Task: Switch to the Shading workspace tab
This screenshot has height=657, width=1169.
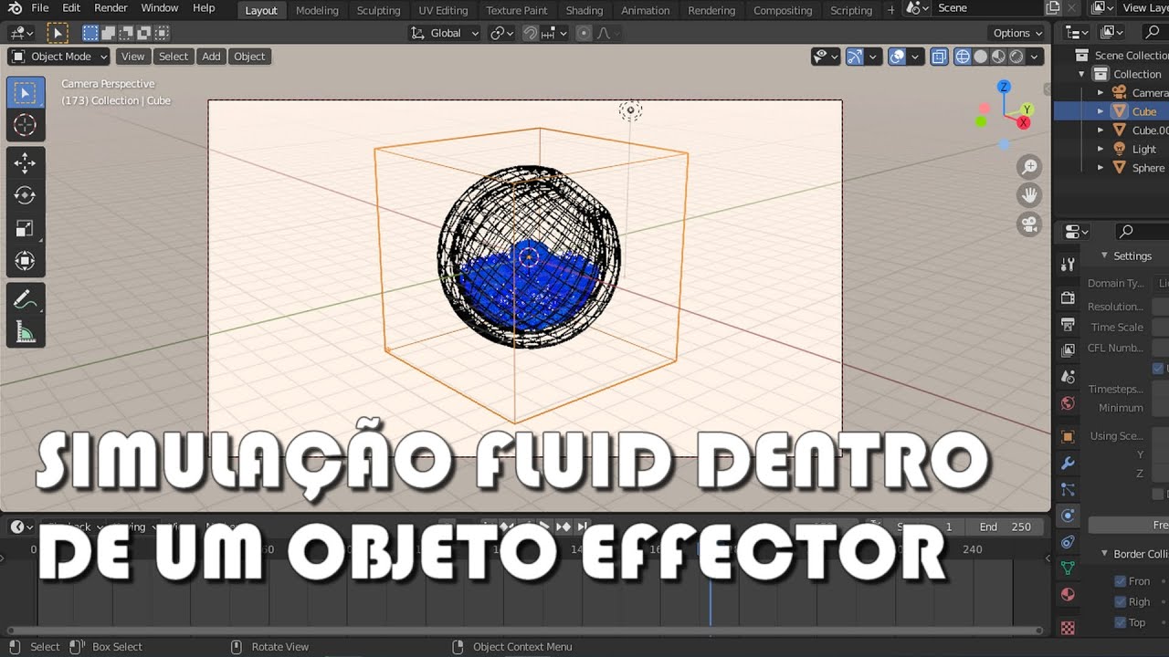Action: [584, 10]
